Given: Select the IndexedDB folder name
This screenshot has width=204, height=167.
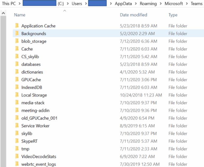Looking at the screenshot, I should (32, 87).
